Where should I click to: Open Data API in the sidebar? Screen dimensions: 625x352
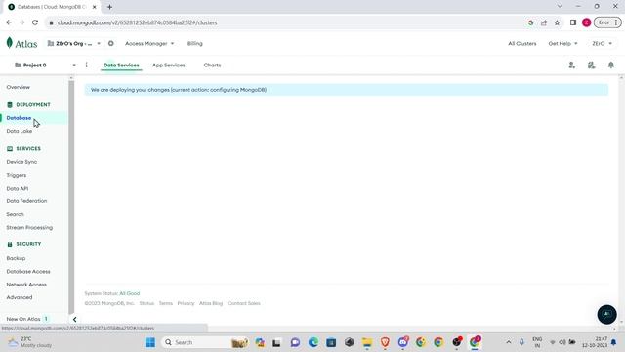(18, 188)
